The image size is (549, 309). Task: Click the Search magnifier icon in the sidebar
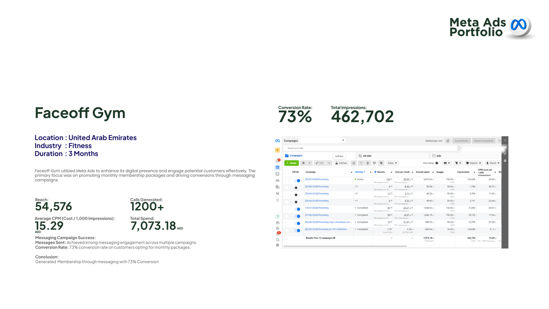coord(278,240)
